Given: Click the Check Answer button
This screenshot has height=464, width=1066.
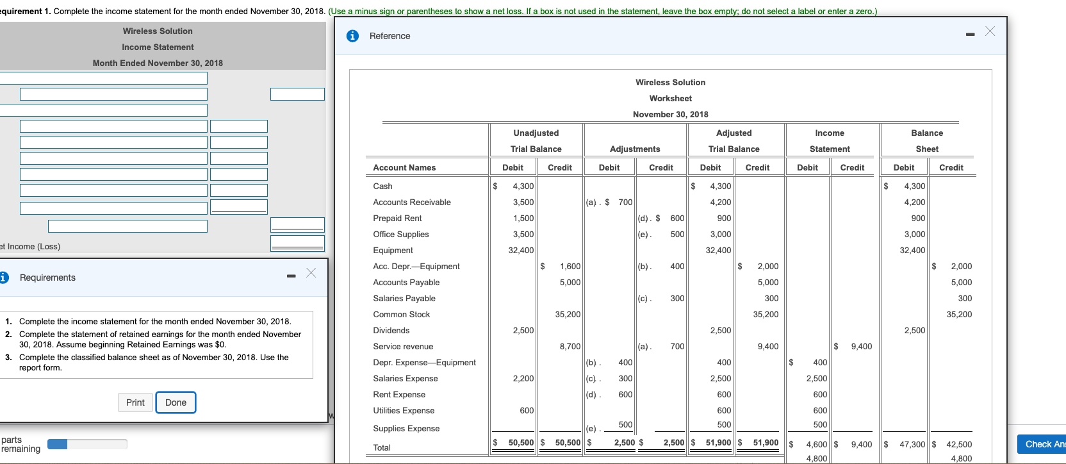Looking at the screenshot, I should (1042, 444).
